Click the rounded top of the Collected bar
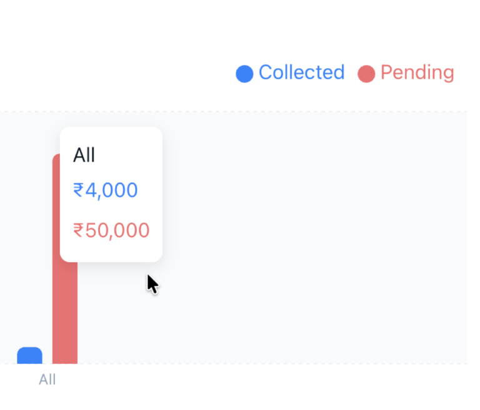The width and height of the screenshot is (480, 410). coord(29,349)
